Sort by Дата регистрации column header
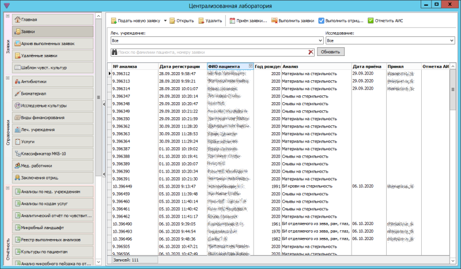Screen dimensions: 461x269 (x=182, y=66)
